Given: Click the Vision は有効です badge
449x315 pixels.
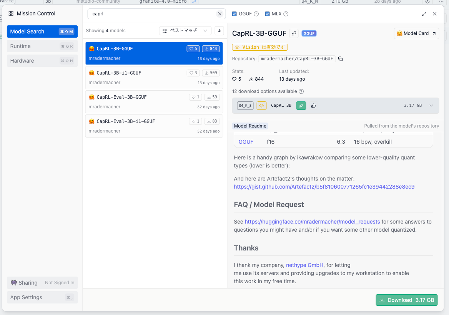Looking at the screenshot, I should tap(260, 47).
